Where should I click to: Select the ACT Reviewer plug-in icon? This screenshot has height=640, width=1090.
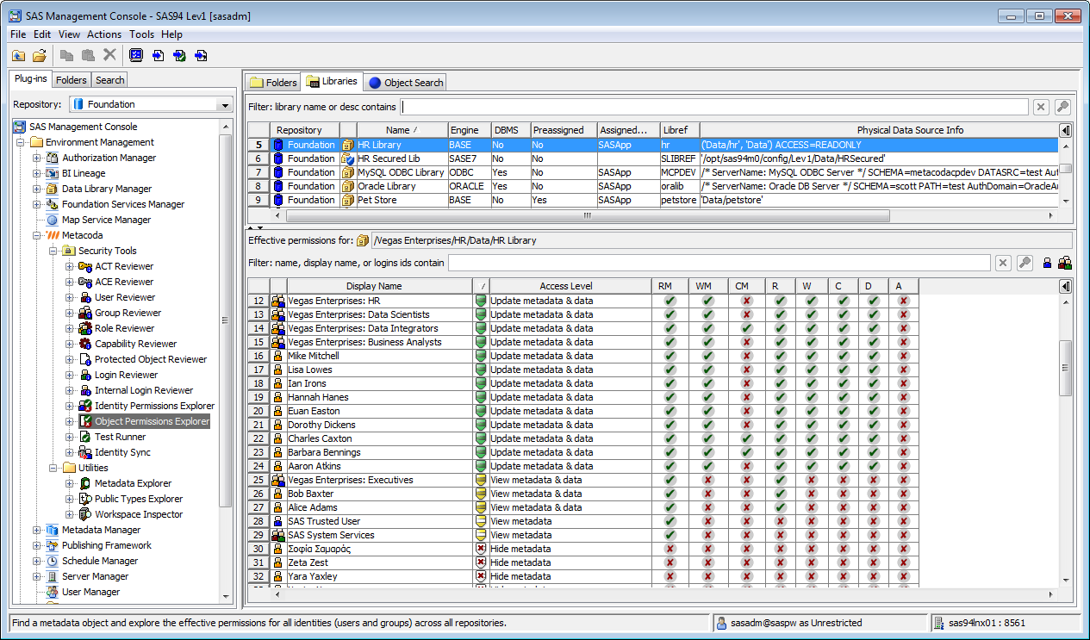[85, 266]
